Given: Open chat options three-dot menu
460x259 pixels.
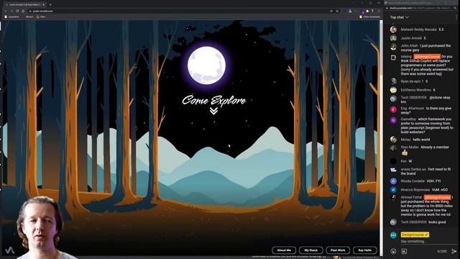Looking at the screenshot, I should [x=456, y=17].
